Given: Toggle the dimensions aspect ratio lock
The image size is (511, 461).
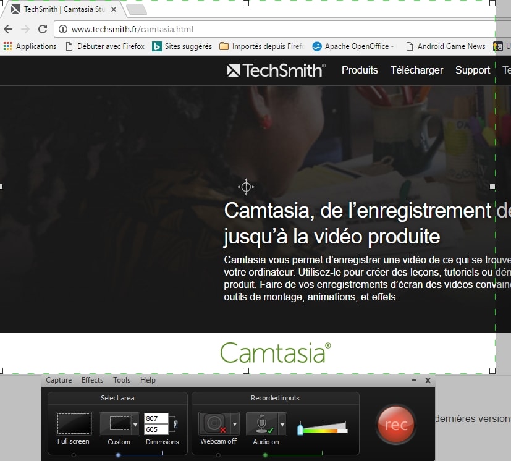Looking at the screenshot, I should (x=175, y=424).
